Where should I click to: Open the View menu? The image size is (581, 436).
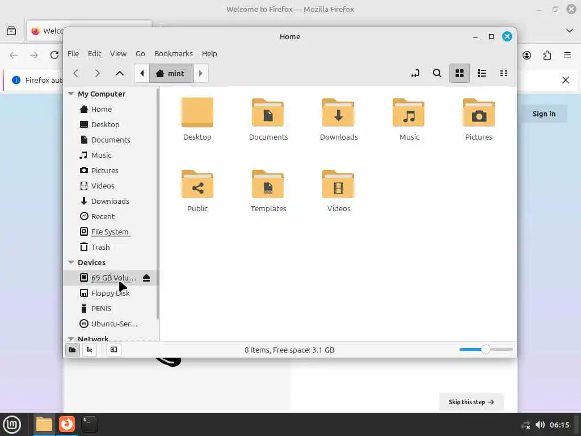coord(118,54)
